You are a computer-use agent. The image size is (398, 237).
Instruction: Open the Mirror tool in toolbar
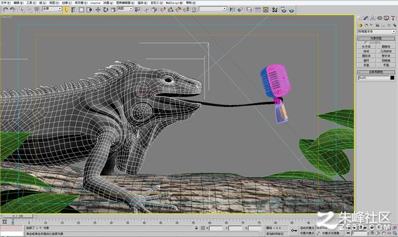pyautogui.click(x=232, y=10)
